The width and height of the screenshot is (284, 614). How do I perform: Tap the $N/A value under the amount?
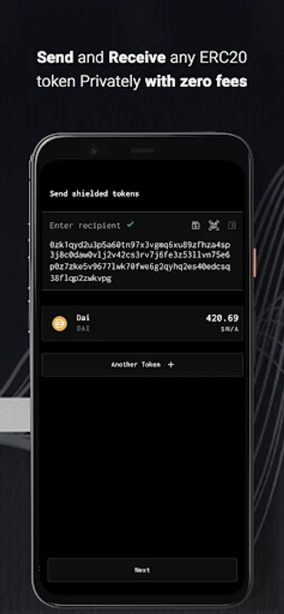[x=230, y=330]
